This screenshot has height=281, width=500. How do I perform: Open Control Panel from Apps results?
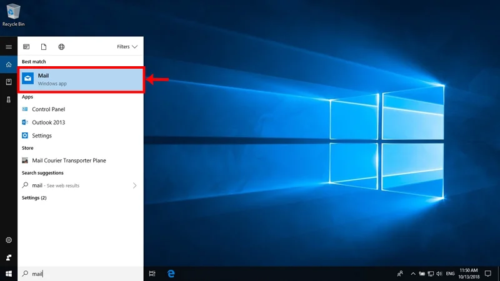pyautogui.click(x=81, y=109)
